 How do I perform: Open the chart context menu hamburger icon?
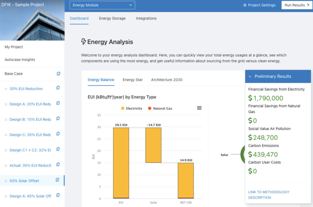199,108
